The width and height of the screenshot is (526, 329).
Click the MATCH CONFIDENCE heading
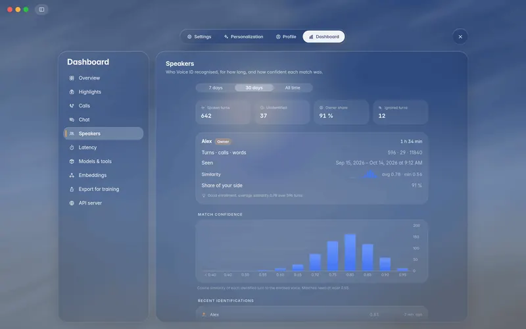point(220,215)
